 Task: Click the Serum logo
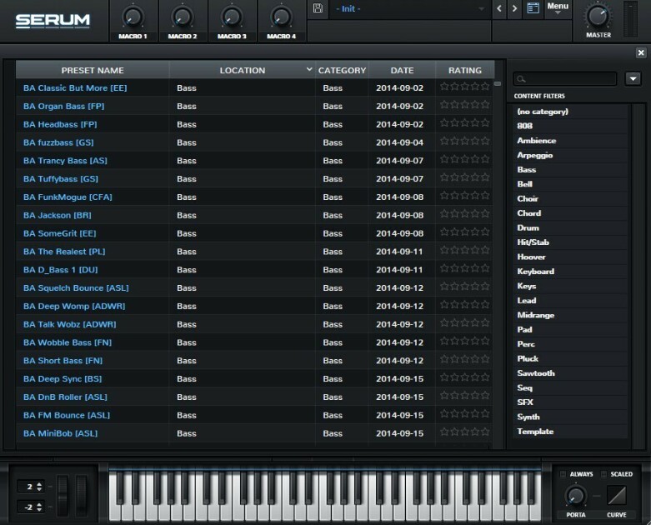click(x=53, y=20)
